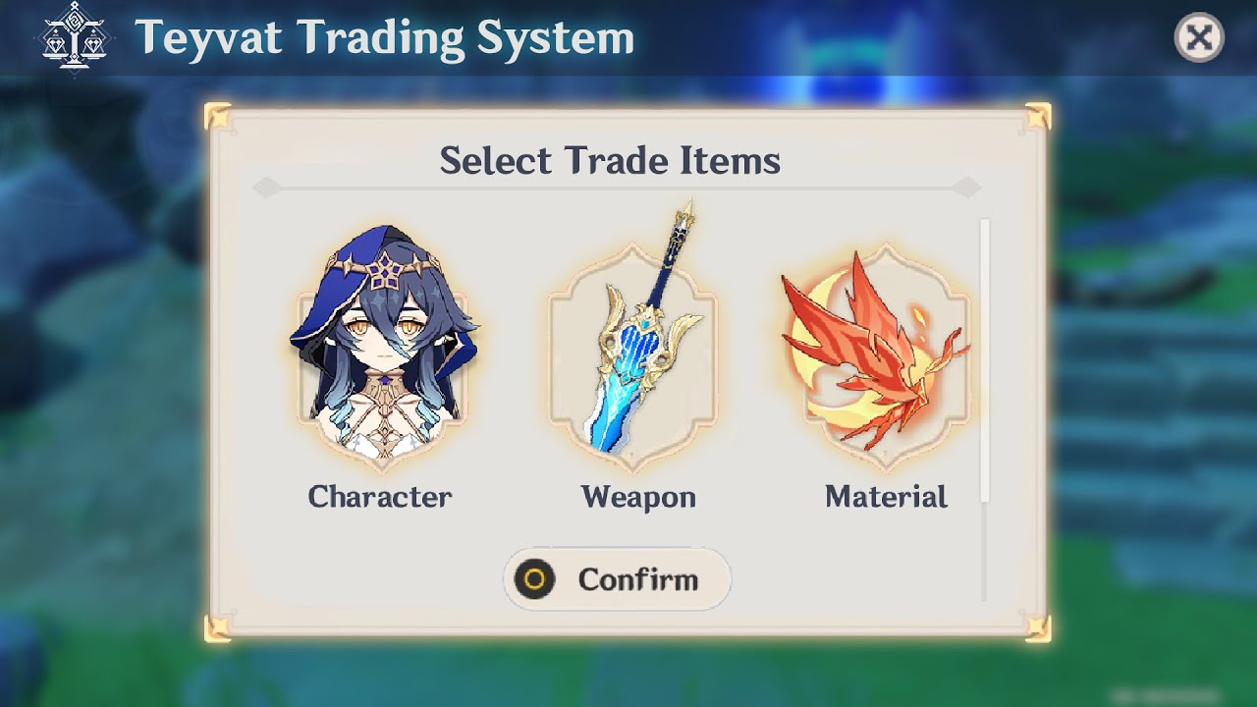Click the trade items list scrollbar
The height and width of the screenshot is (707, 1257).
tap(985, 360)
